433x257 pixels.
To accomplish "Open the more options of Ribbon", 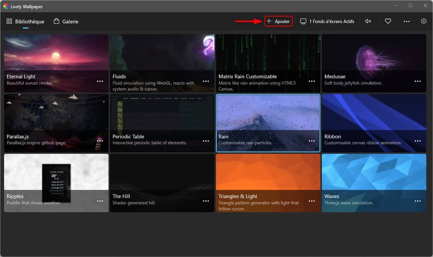I will coord(418,141).
